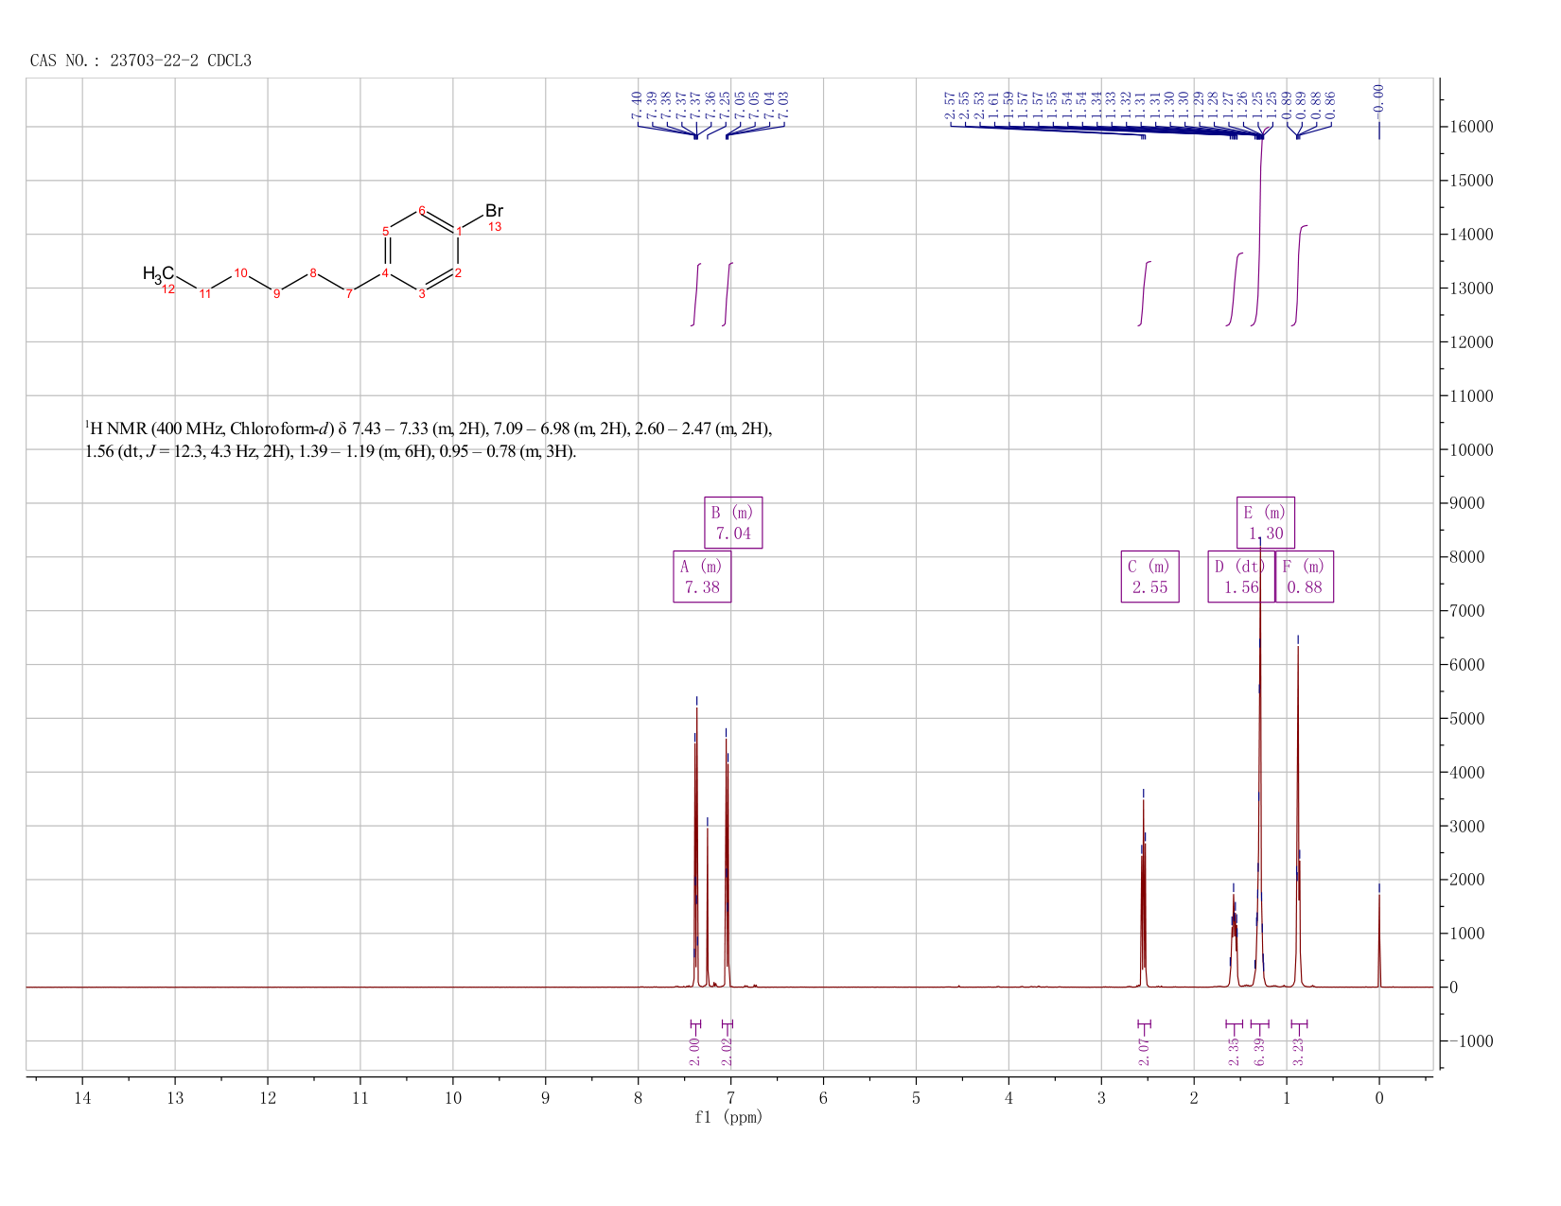Click the integral value 2.00
The width and height of the screenshot is (1561, 1206).
coord(694,1052)
